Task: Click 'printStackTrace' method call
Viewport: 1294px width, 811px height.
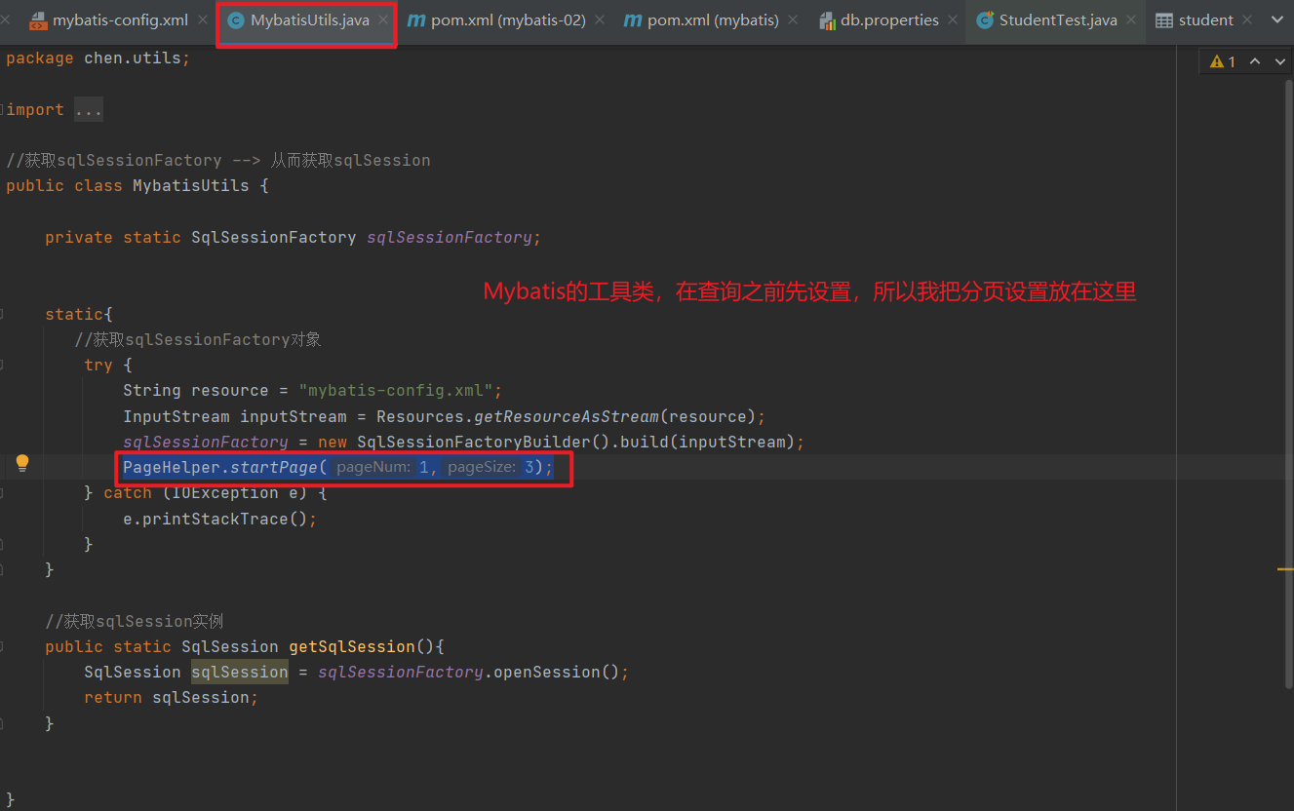Action: point(216,519)
